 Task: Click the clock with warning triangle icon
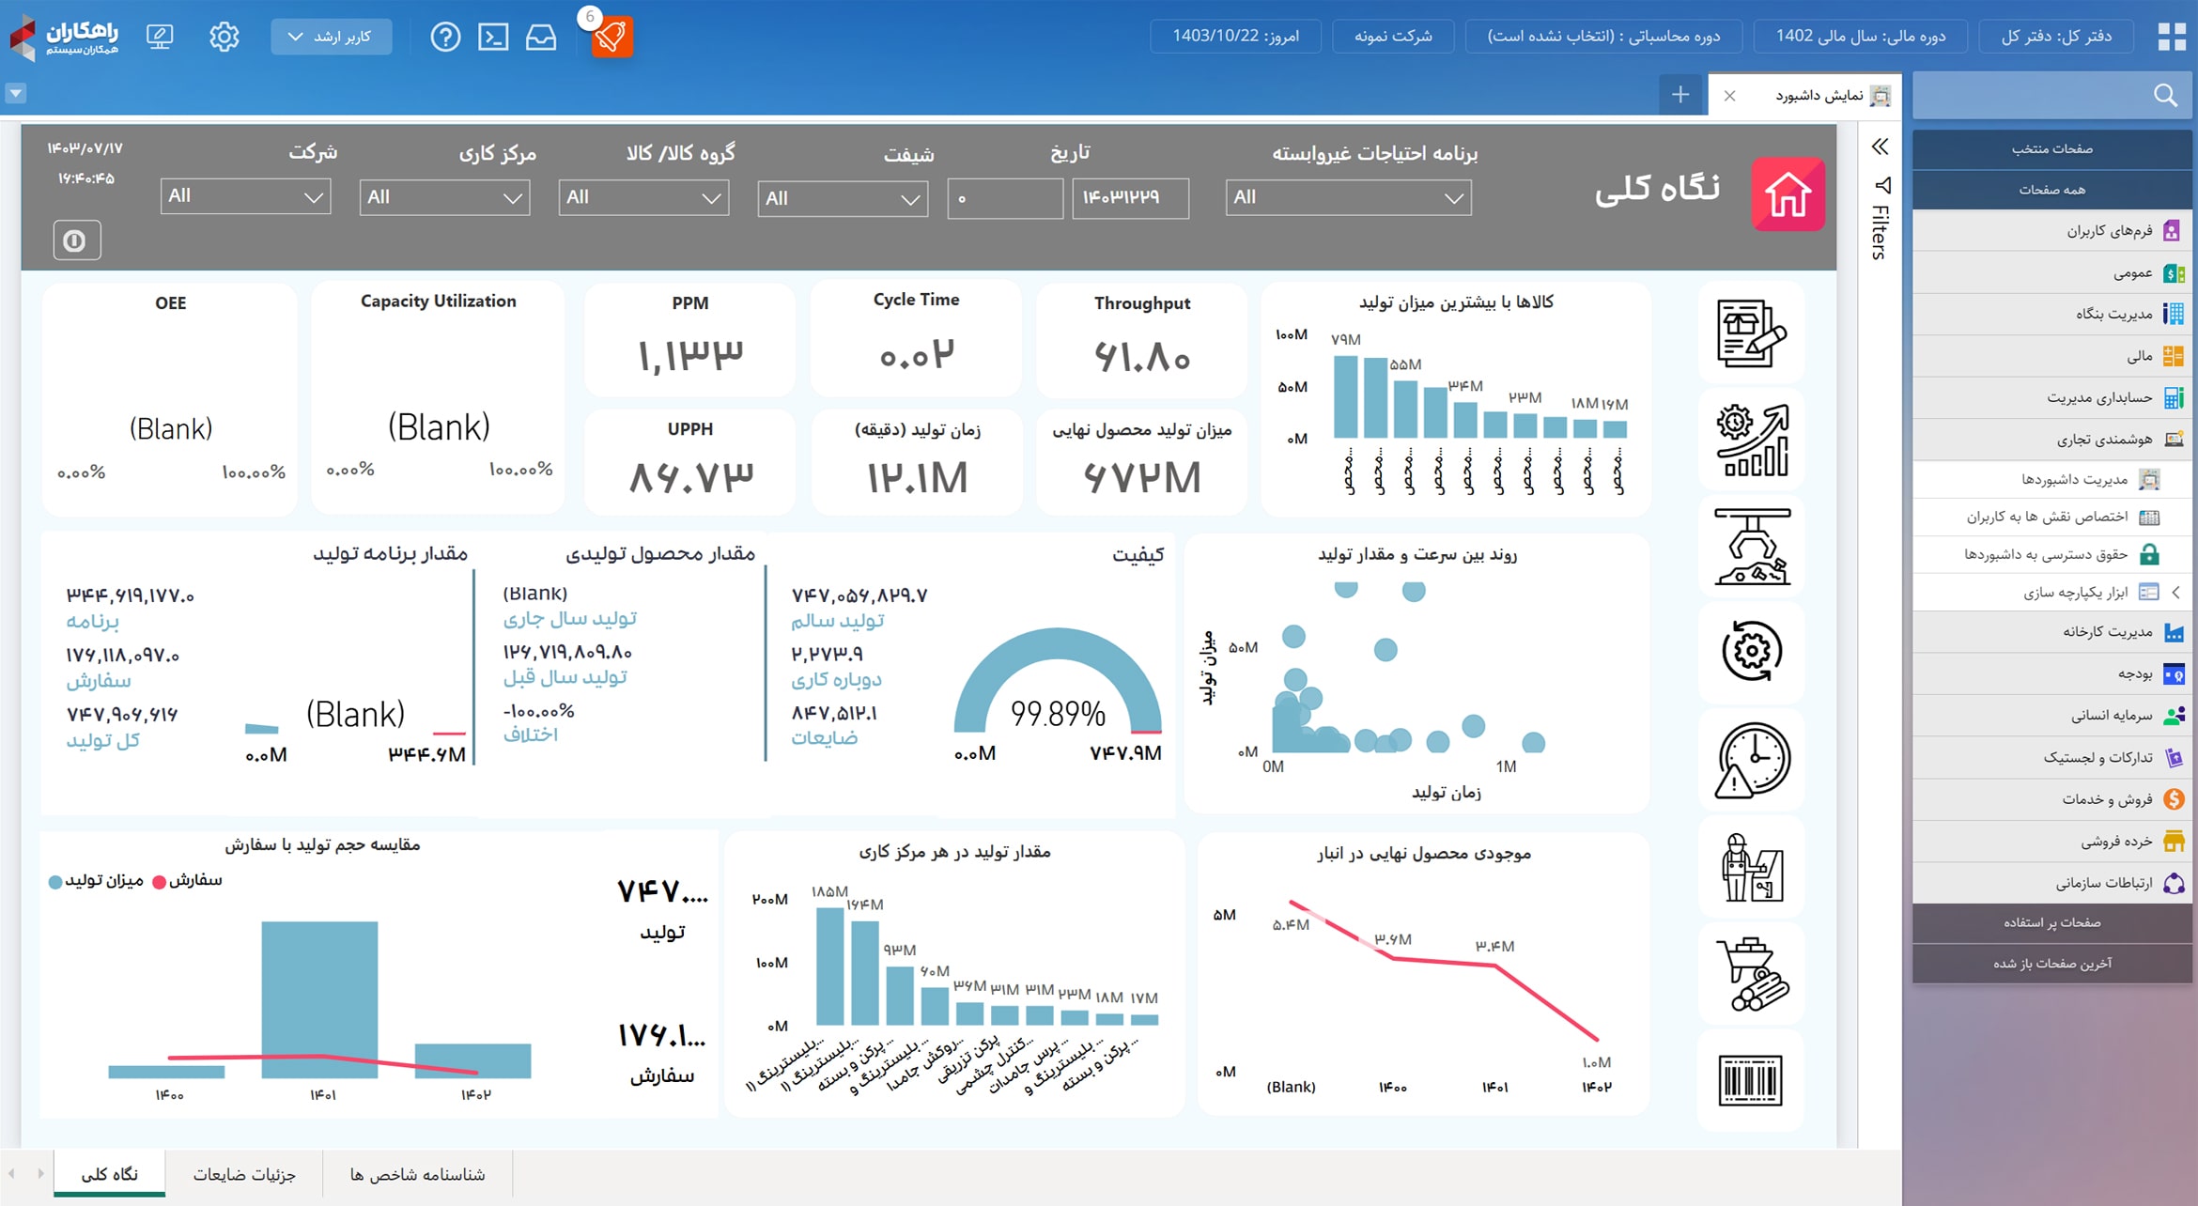(1753, 760)
